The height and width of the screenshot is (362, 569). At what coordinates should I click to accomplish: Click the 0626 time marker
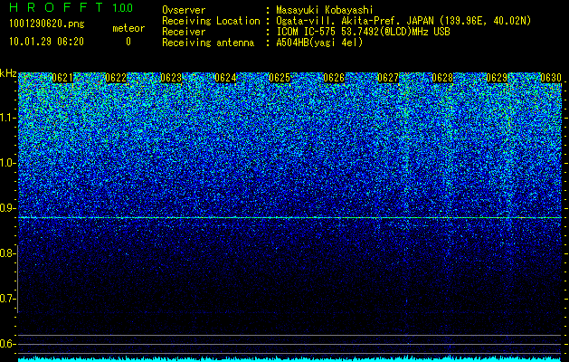pyautogui.click(x=334, y=78)
